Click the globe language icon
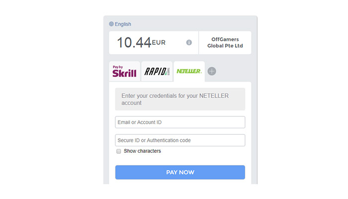The width and height of the screenshot is (348, 199). tap(111, 24)
